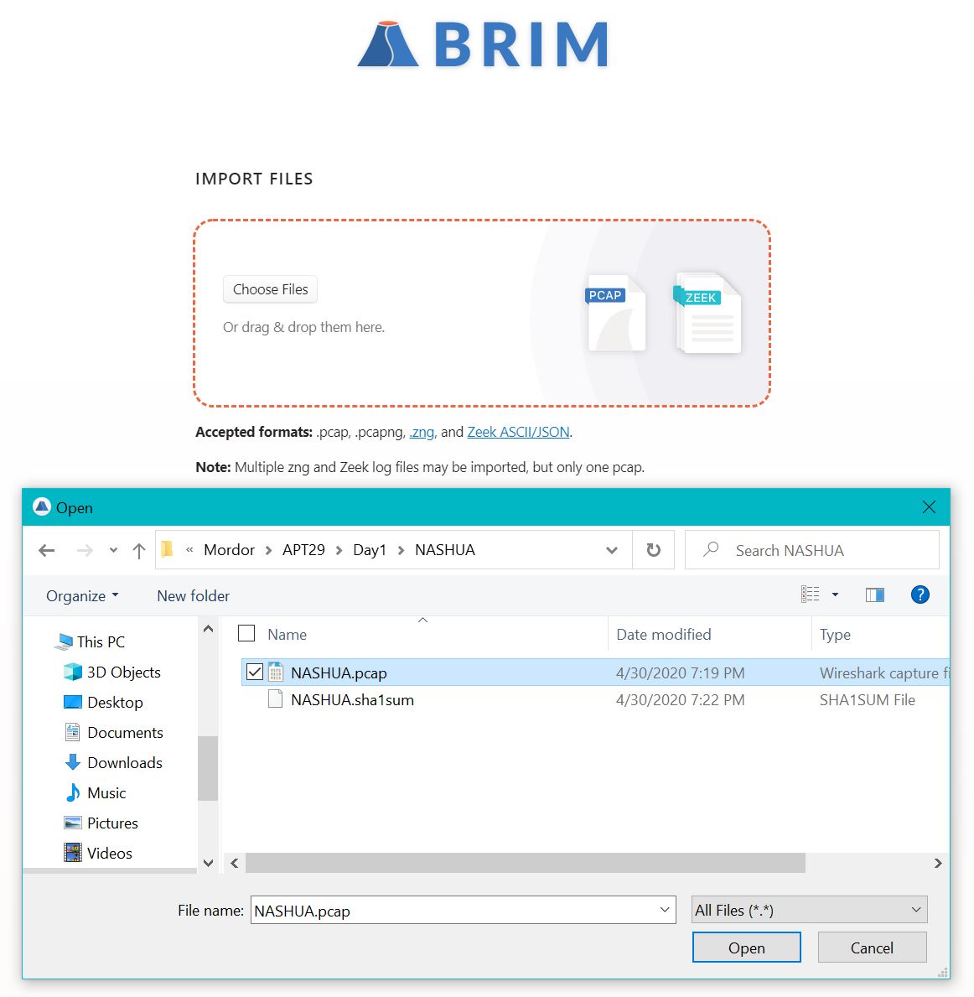The width and height of the screenshot is (974, 997).
Task: Expand address bar path history chevron
Action: point(612,550)
